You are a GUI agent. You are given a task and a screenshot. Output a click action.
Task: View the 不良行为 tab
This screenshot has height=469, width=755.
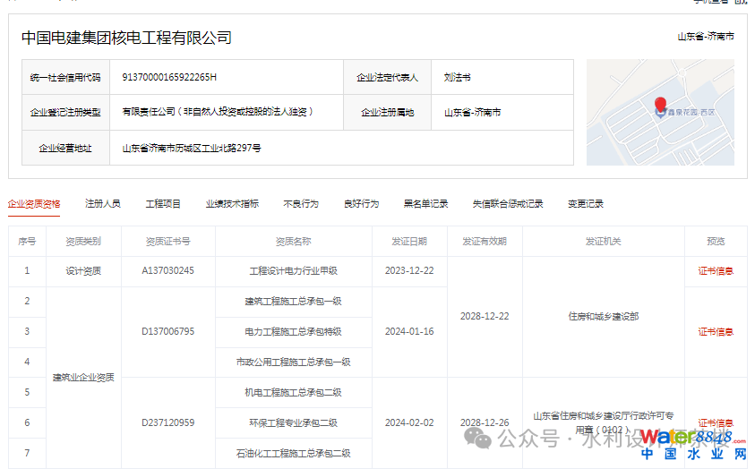(x=300, y=204)
